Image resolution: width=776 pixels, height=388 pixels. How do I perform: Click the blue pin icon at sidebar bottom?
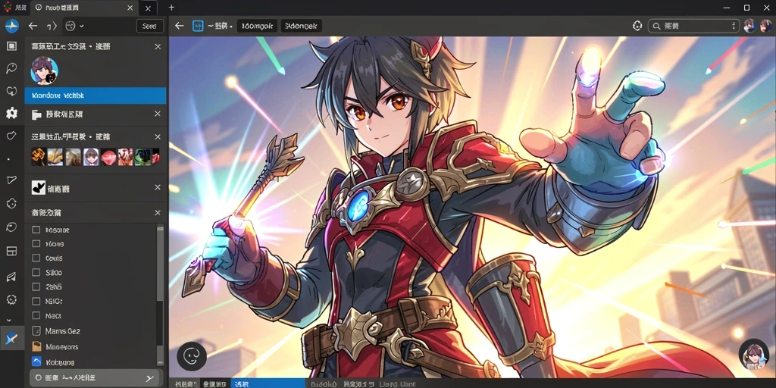click(12, 339)
